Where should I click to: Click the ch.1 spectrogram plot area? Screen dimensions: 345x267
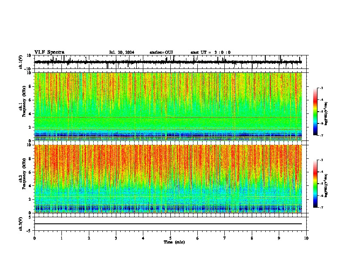click(168, 106)
